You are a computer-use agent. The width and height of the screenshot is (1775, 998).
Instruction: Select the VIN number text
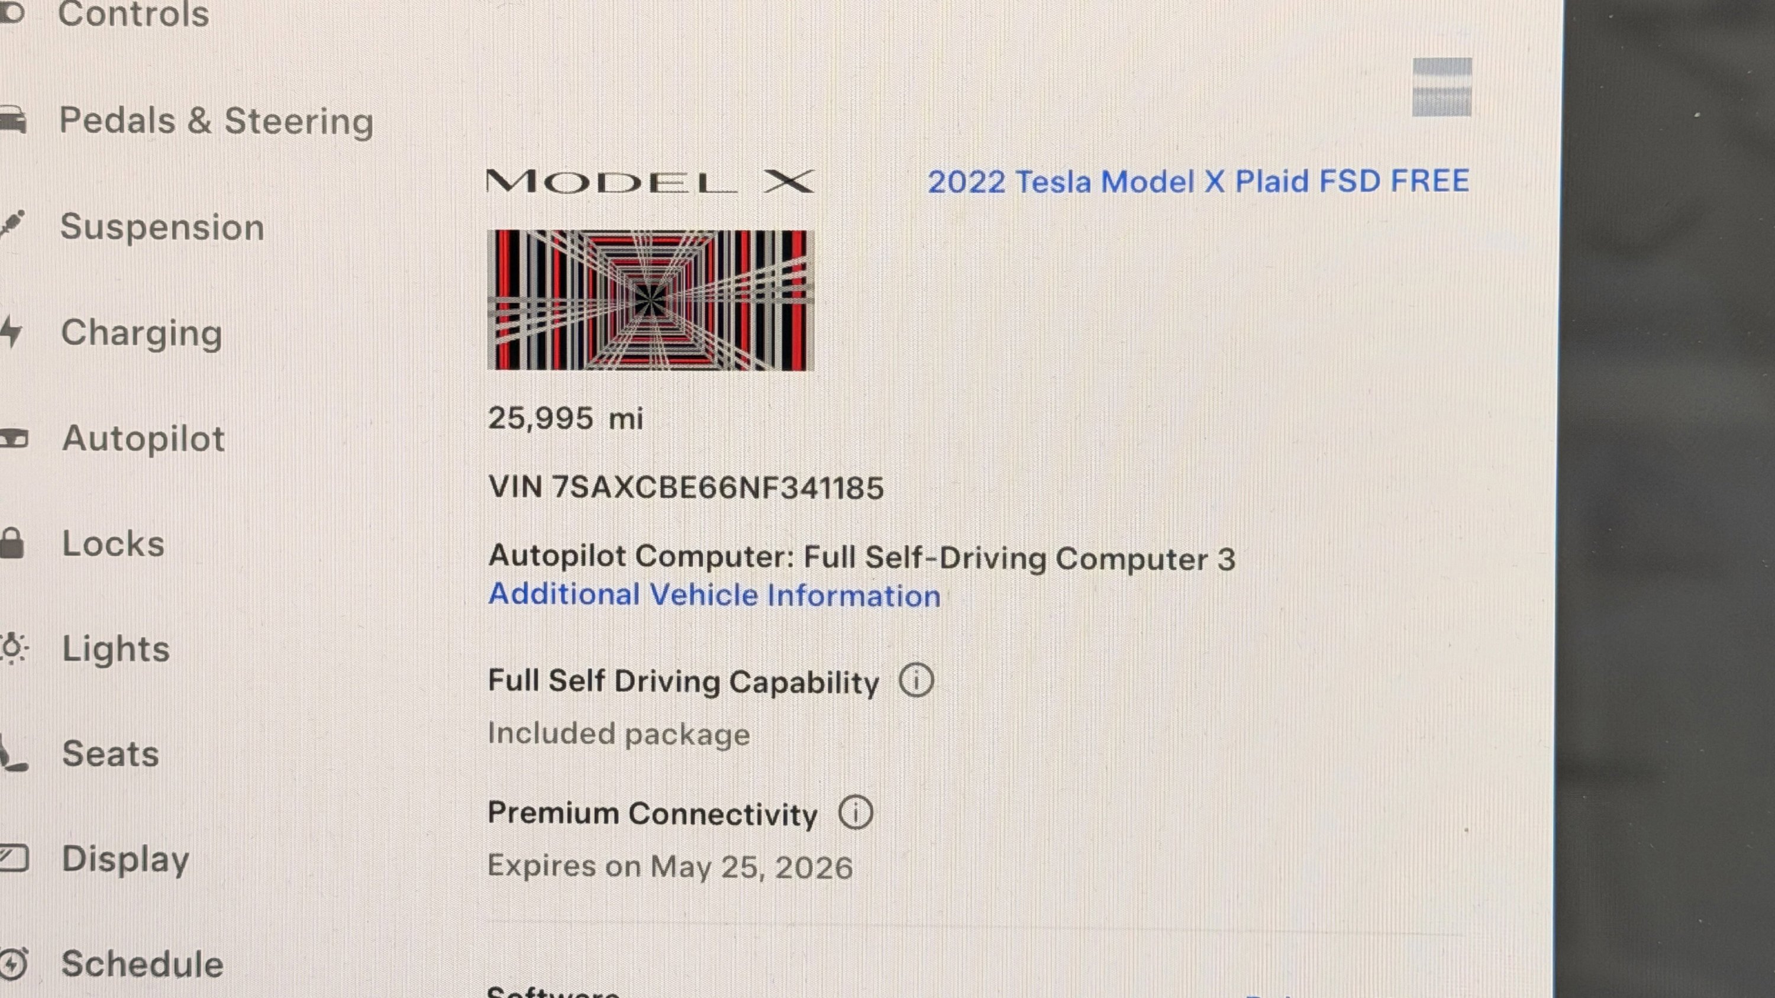tap(686, 486)
